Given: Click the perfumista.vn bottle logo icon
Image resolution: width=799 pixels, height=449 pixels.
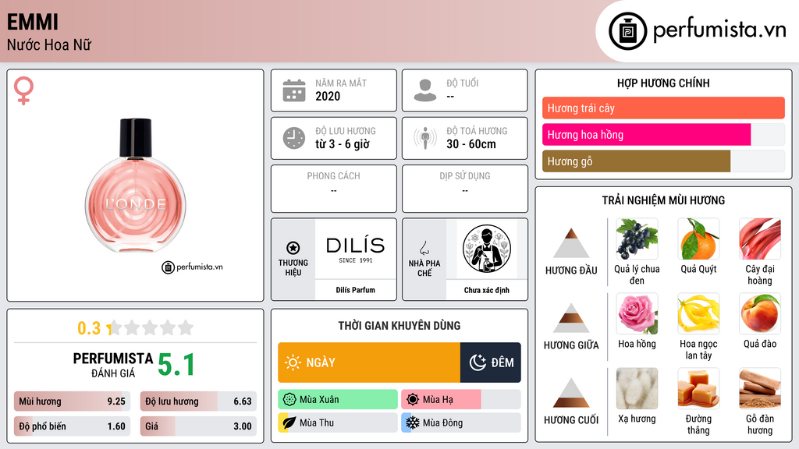Looking at the screenshot, I should coord(627,31).
